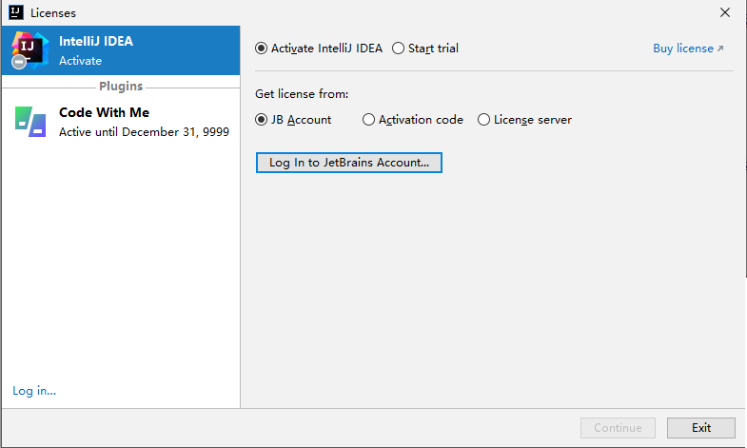747x448 pixels.
Task: Click the Log in... link at bottom left
Action: 34,391
